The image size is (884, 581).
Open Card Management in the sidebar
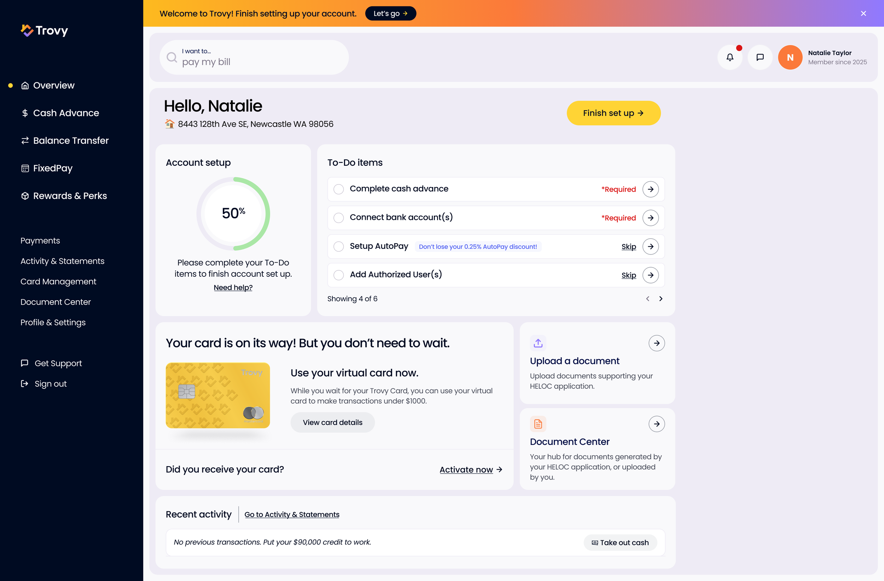58,281
